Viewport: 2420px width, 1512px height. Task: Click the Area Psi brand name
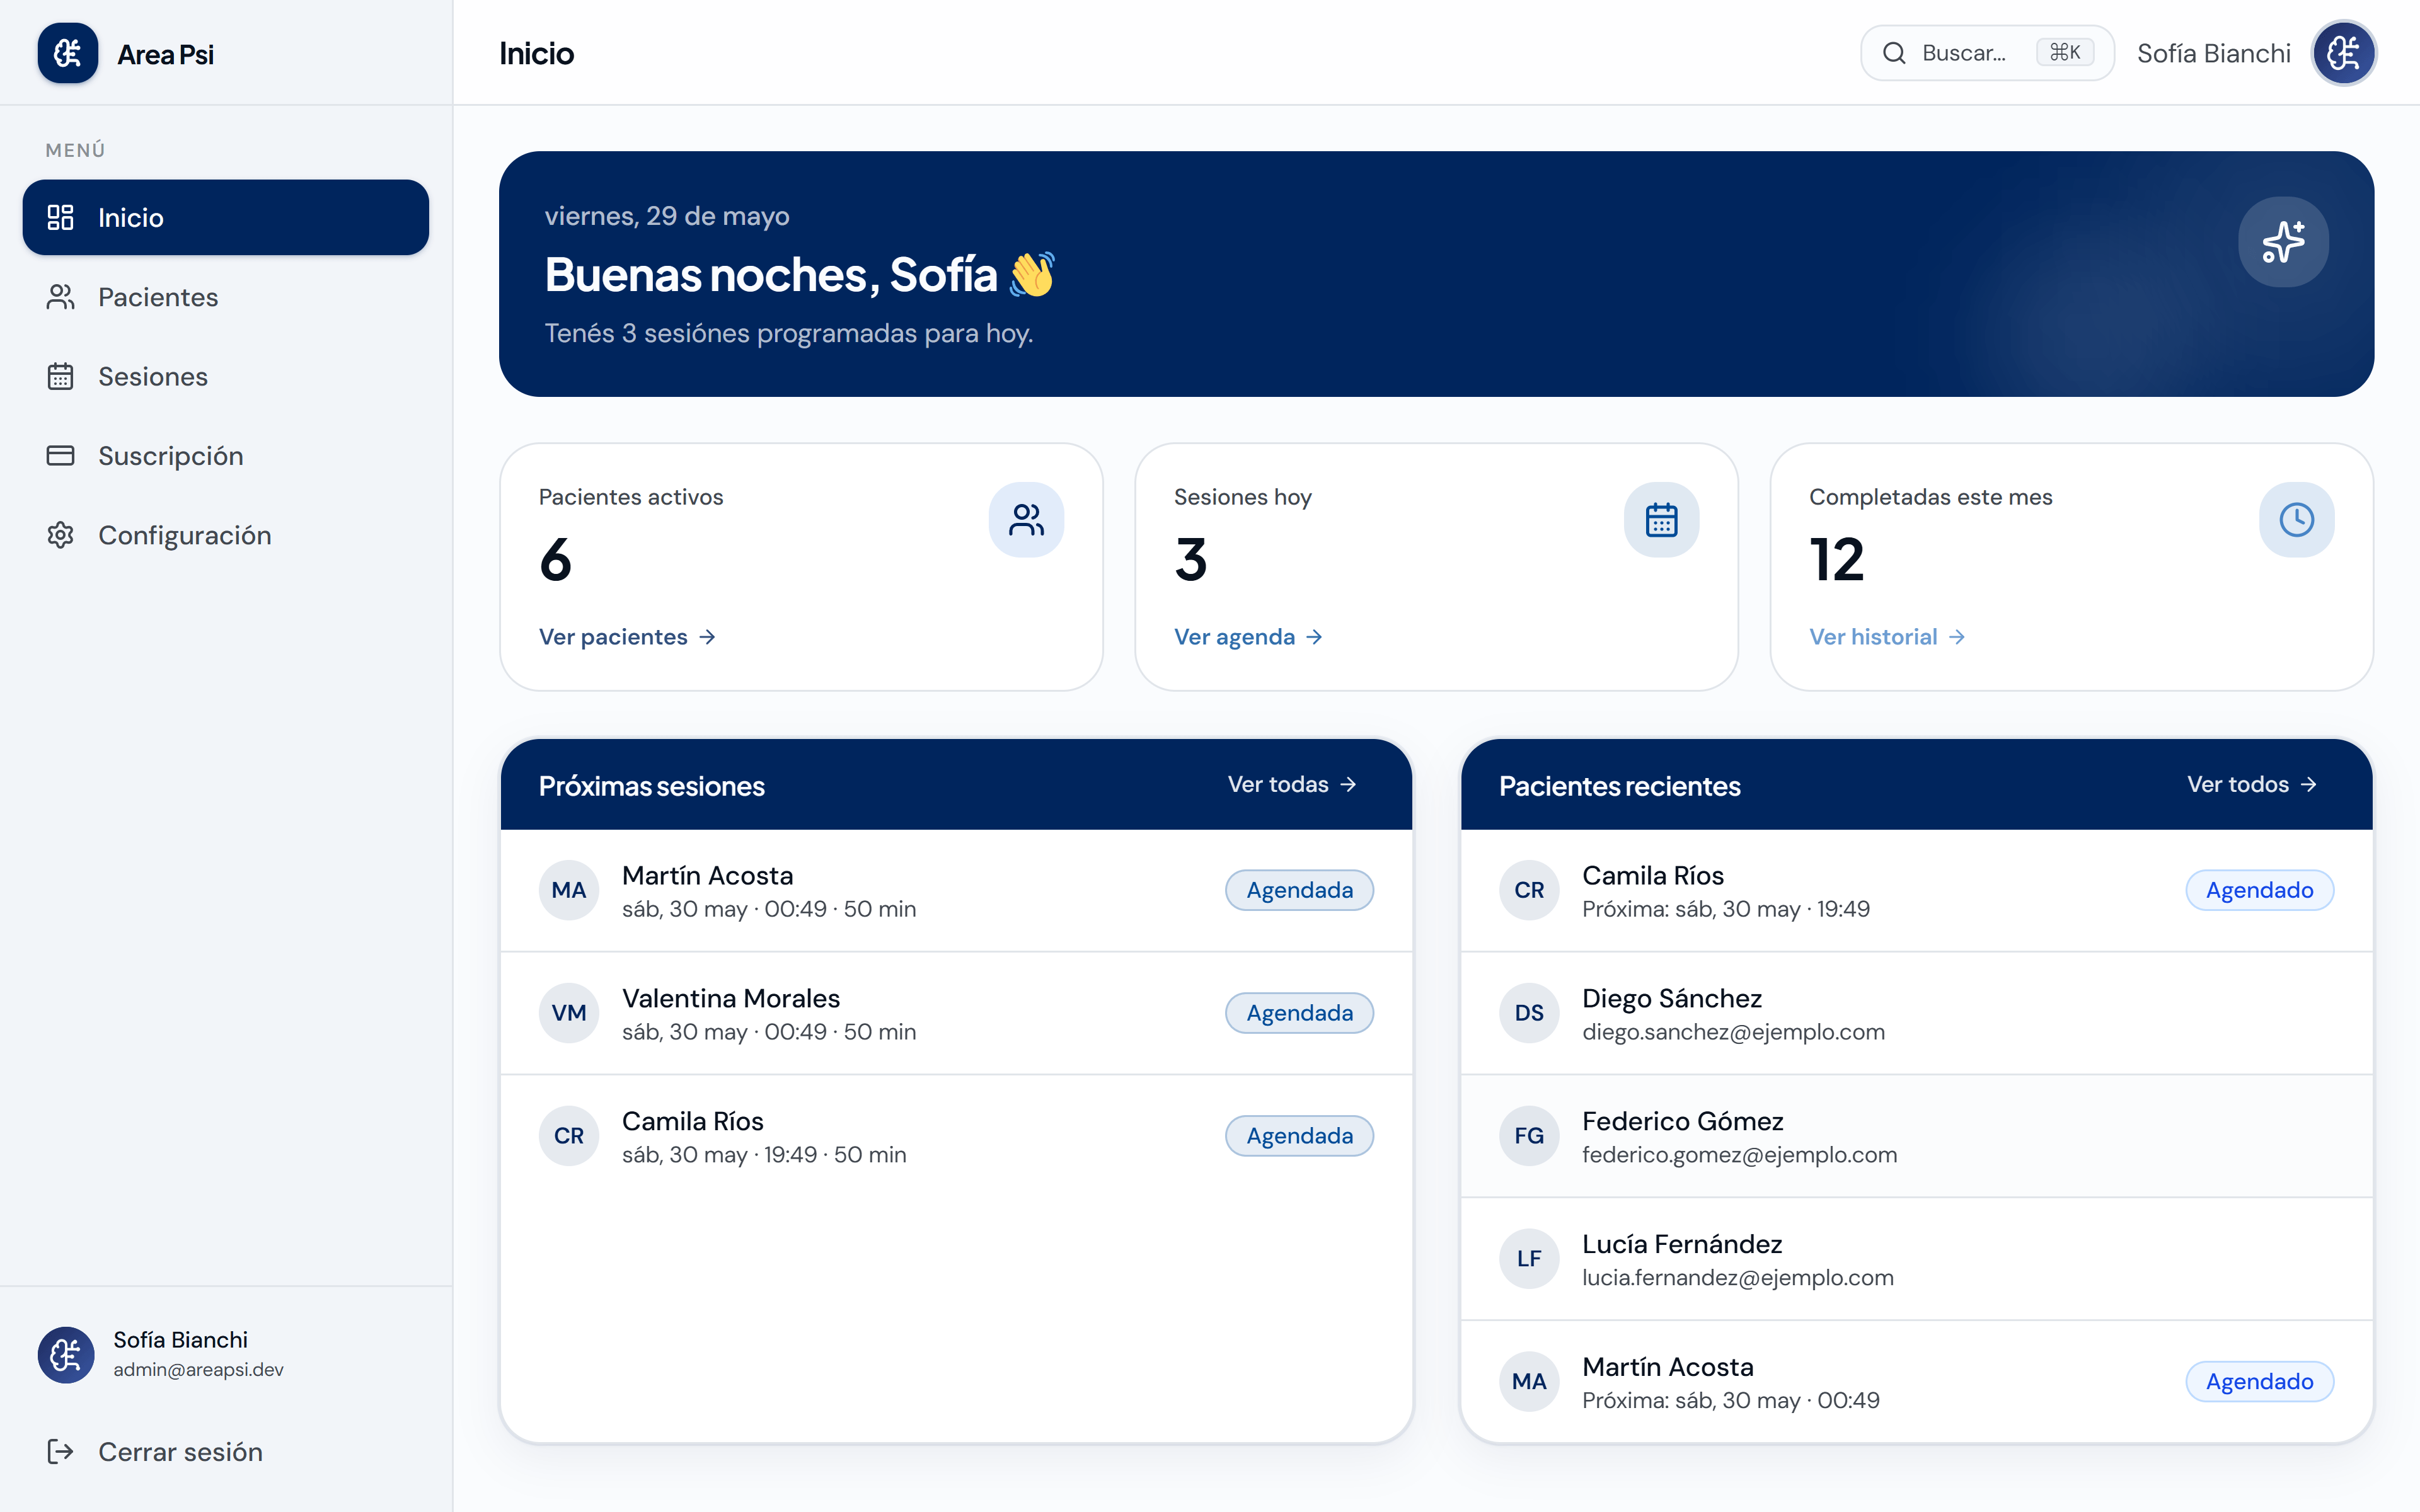(165, 54)
